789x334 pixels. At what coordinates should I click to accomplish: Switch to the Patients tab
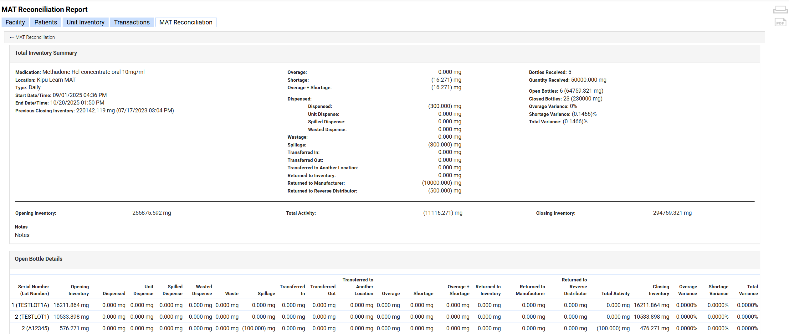(x=46, y=22)
